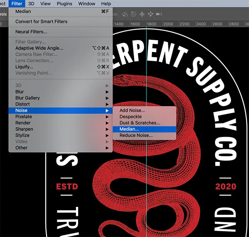The height and width of the screenshot is (237, 249).
Task: Choose Add Noise... filter
Action: click(132, 110)
